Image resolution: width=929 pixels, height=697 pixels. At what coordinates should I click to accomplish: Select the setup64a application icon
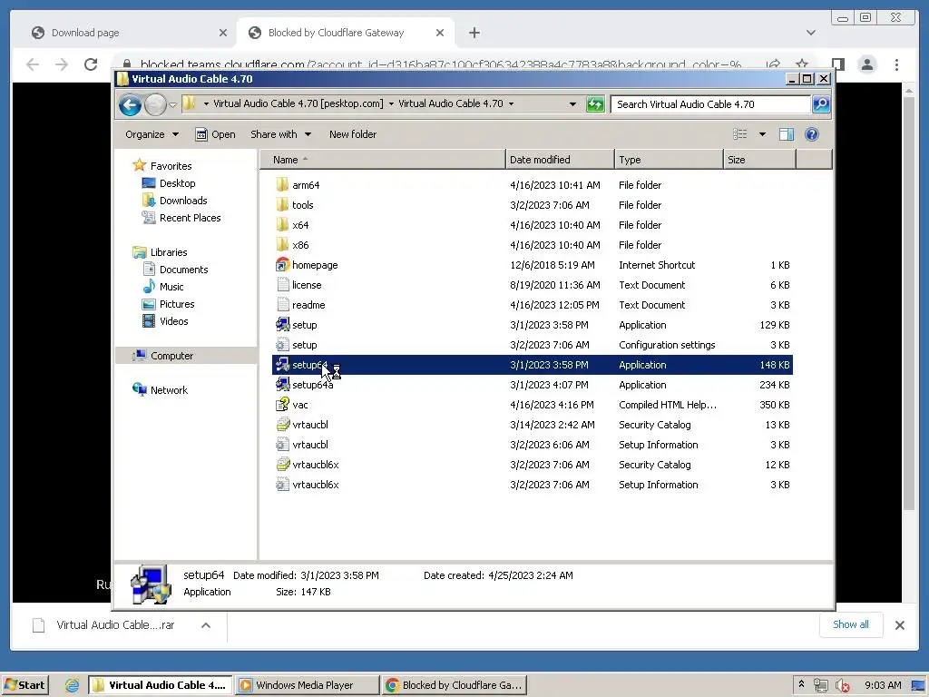[x=283, y=385]
